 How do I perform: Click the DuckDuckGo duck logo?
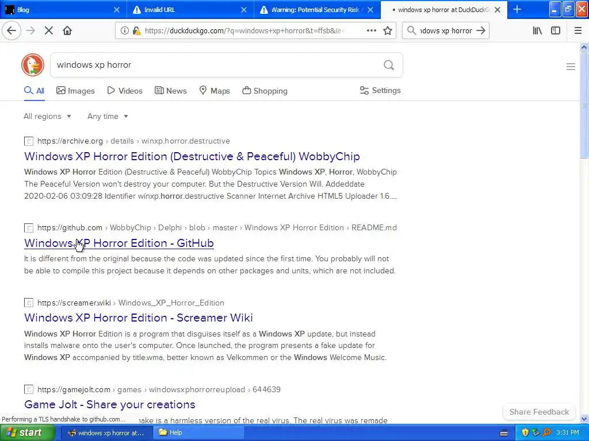point(33,65)
